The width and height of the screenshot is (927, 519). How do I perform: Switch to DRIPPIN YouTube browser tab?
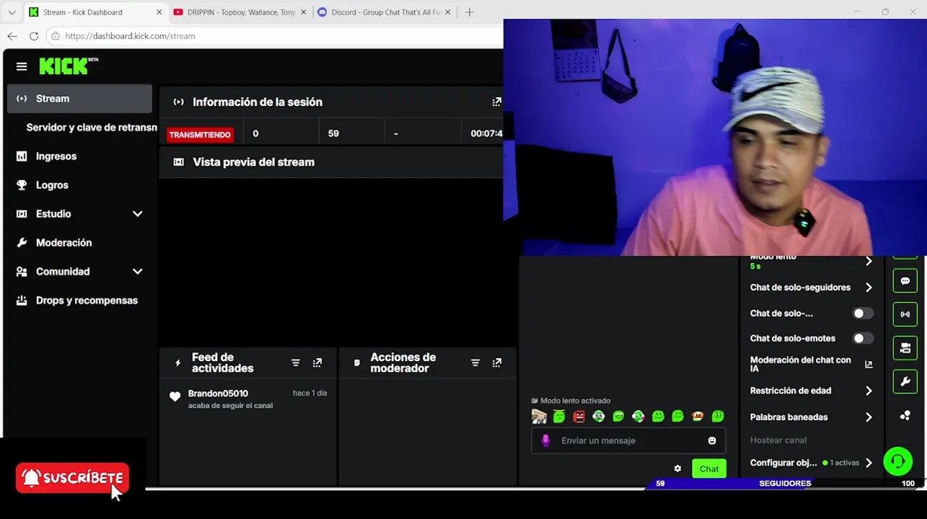click(x=241, y=12)
